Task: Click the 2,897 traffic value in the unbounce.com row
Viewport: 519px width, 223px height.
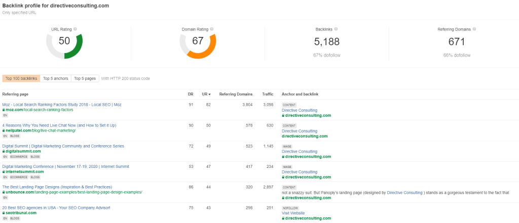Action: tap(268, 187)
